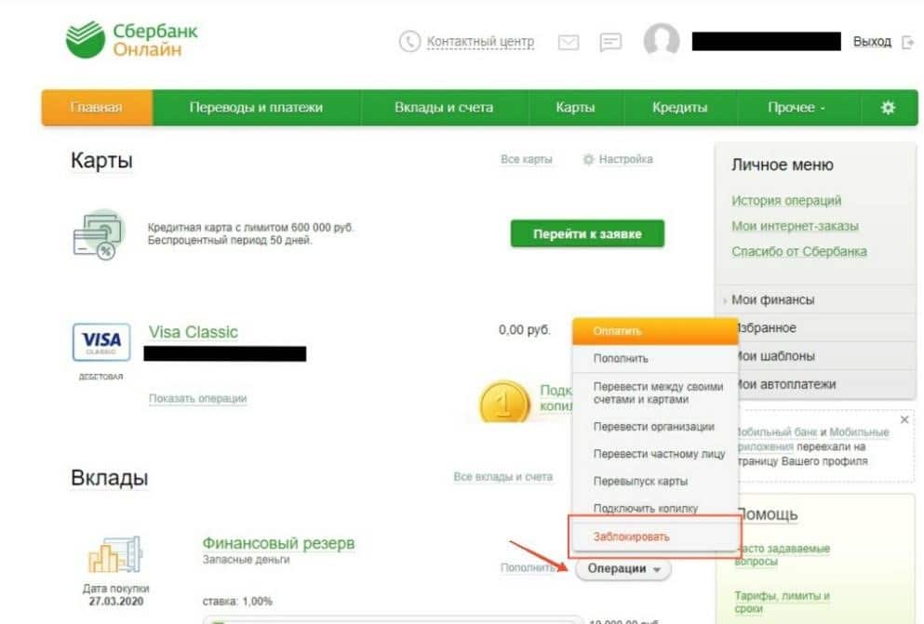
Task: Open Переводы и платежи tab
Action: tap(256, 108)
